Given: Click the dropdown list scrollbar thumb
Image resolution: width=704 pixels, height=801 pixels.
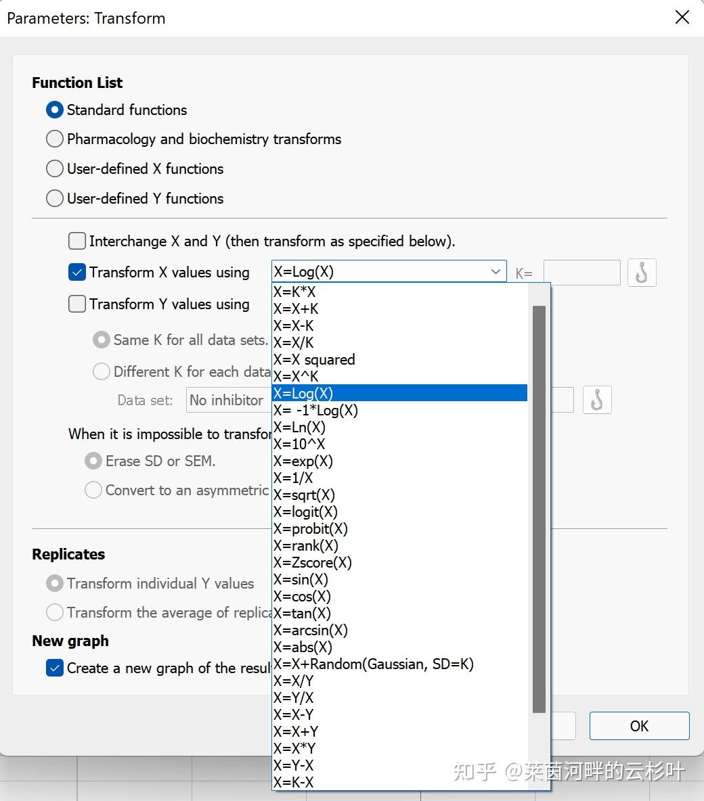Looking at the screenshot, I should click(539, 509).
